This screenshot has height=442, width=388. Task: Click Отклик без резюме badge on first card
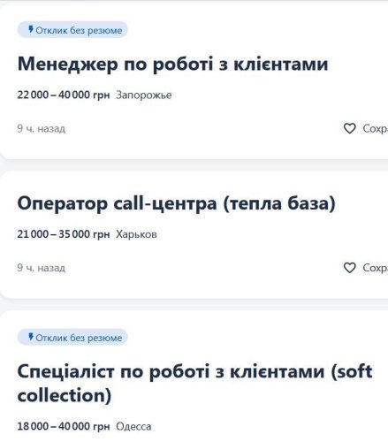(72, 30)
